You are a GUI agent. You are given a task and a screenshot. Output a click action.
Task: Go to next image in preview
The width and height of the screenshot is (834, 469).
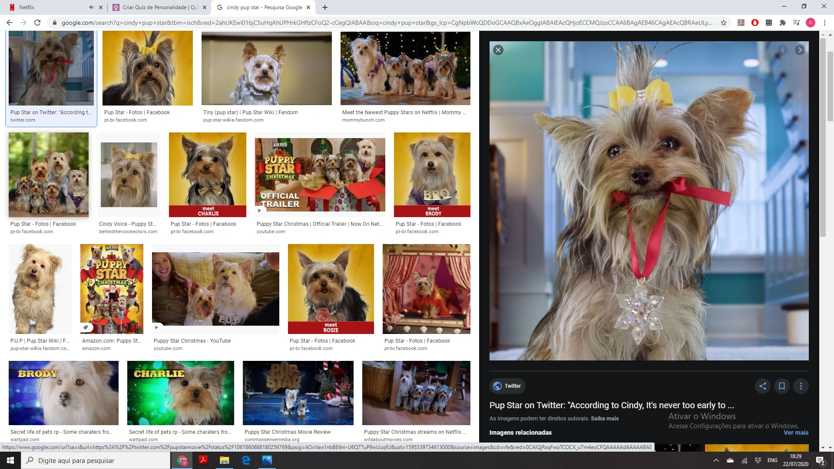pos(800,50)
